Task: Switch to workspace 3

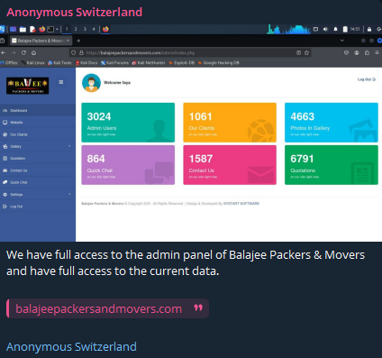Action: click(x=85, y=29)
